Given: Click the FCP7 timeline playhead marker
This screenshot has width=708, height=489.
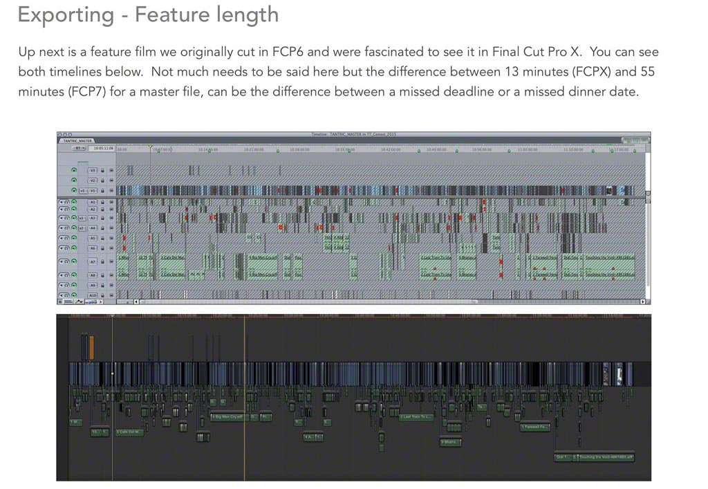Looking at the screenshot, I should pyautogui.click(x=151, y=147).
